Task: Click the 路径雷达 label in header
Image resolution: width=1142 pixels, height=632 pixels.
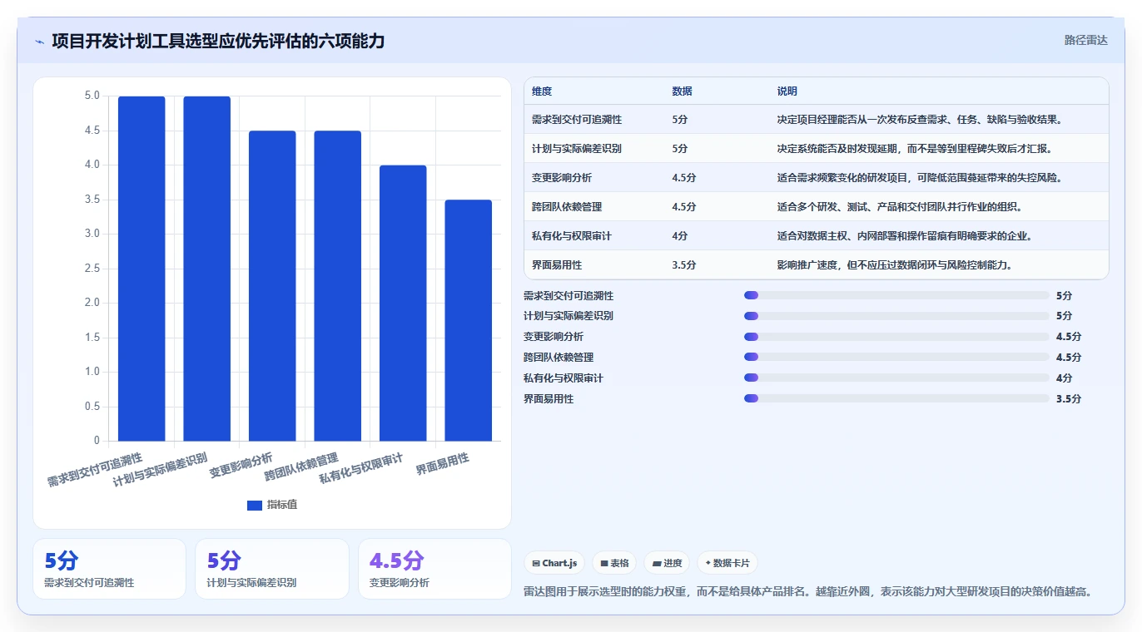Action: [x=1085, y=40]
